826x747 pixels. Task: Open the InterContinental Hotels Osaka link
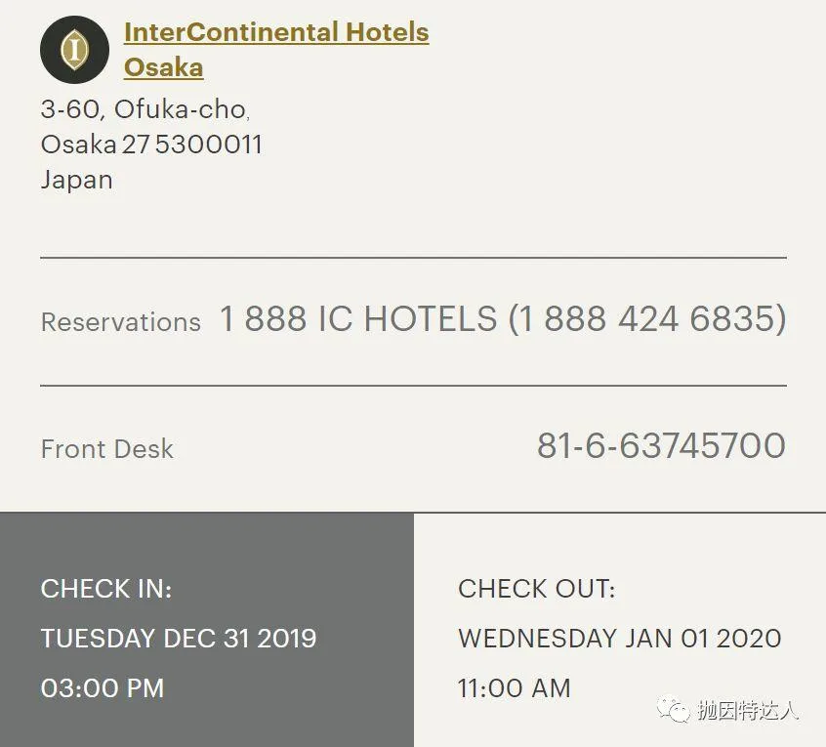tap(276, 50)
